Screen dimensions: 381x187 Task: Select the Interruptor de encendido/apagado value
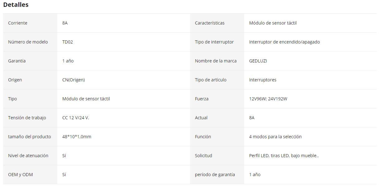pos(284,42)
